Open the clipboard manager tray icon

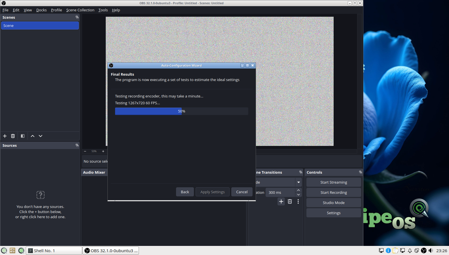(395, 250)
